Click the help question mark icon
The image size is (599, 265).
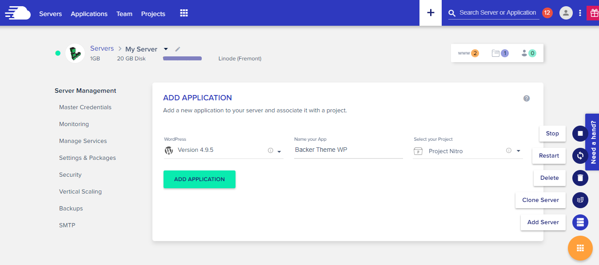tap(527, 99)
